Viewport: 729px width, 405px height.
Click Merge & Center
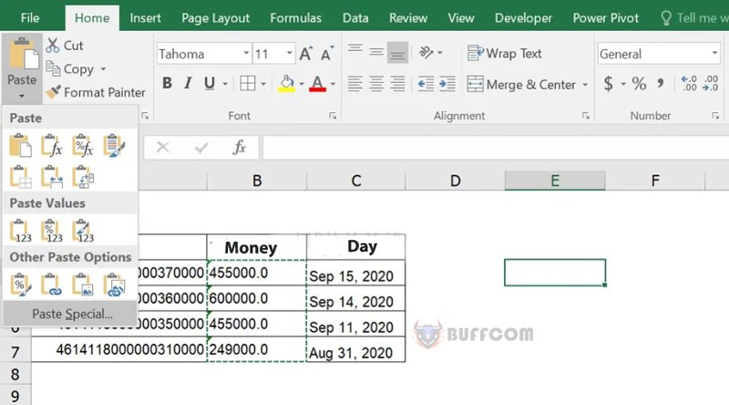[521, 84]
